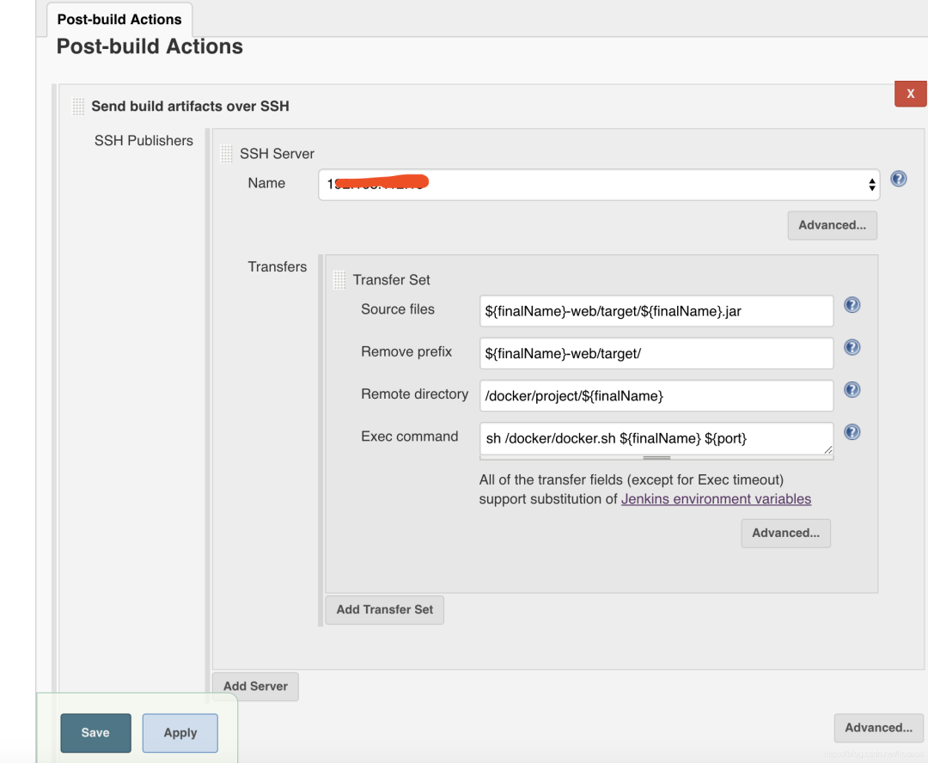
Task: Open help for Remote directory
Action: [x=852, y=389]
